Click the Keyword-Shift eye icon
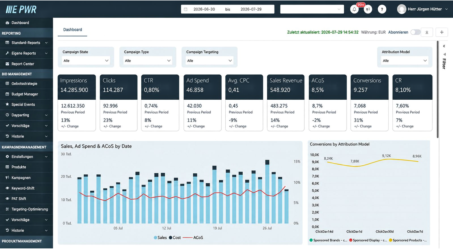 click(x=7, y=188)
